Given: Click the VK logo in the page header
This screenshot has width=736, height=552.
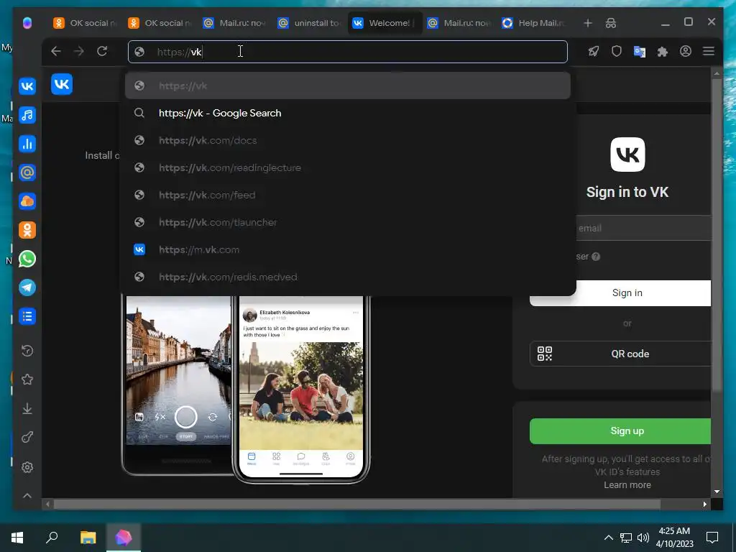Looking at the screenshot, I should [x=62, y=84].
